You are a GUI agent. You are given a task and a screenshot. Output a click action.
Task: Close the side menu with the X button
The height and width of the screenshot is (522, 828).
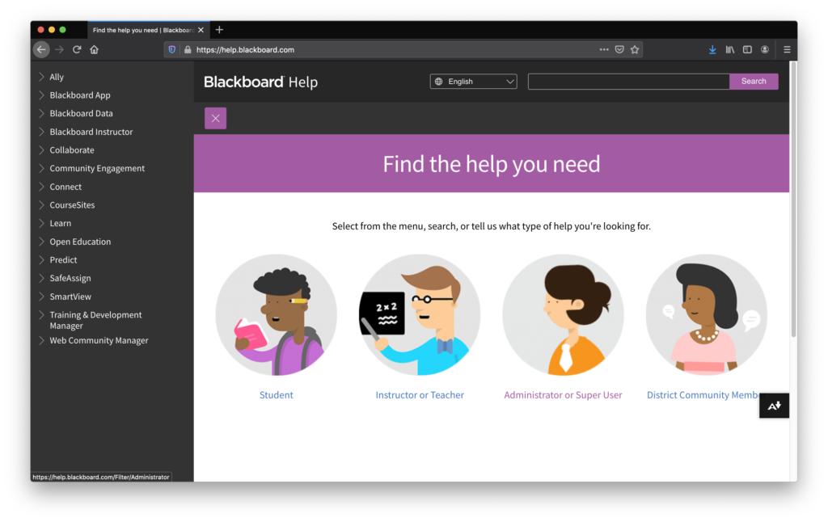215,118
